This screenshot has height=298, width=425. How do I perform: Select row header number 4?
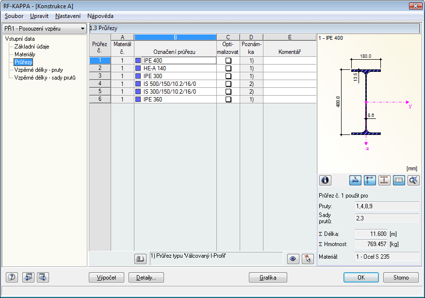100,84
